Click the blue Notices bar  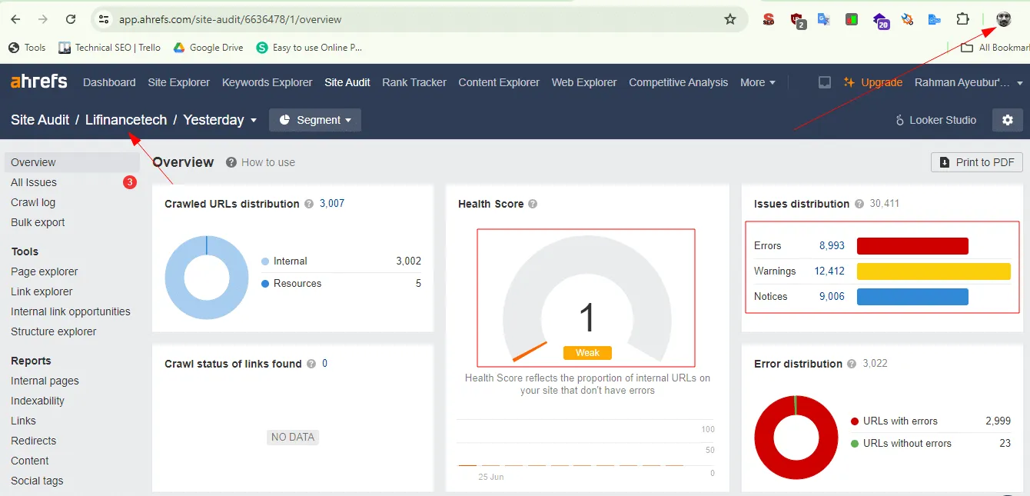coord(912,297)
